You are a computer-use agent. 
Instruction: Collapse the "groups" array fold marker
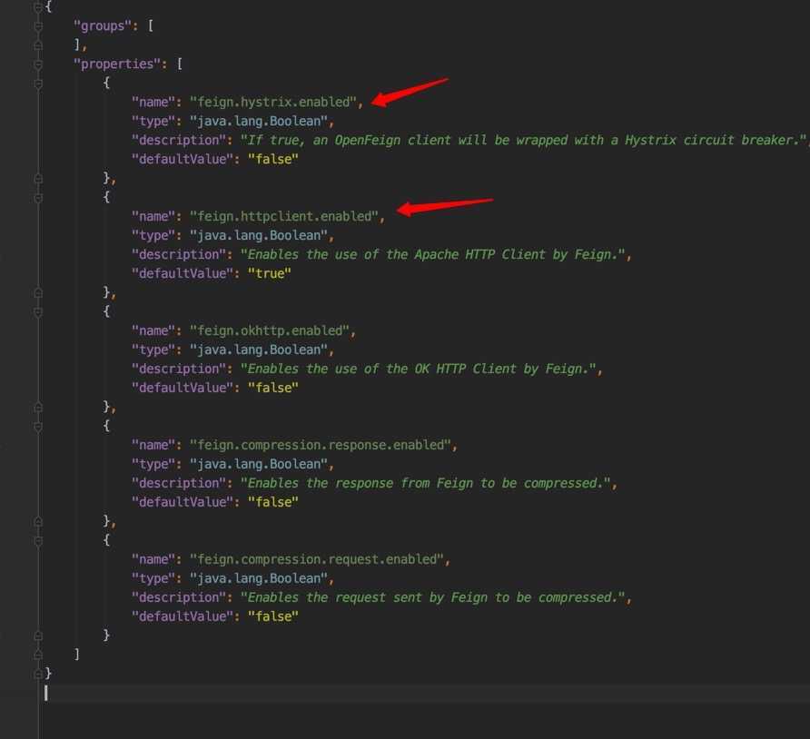pos(38,25)
